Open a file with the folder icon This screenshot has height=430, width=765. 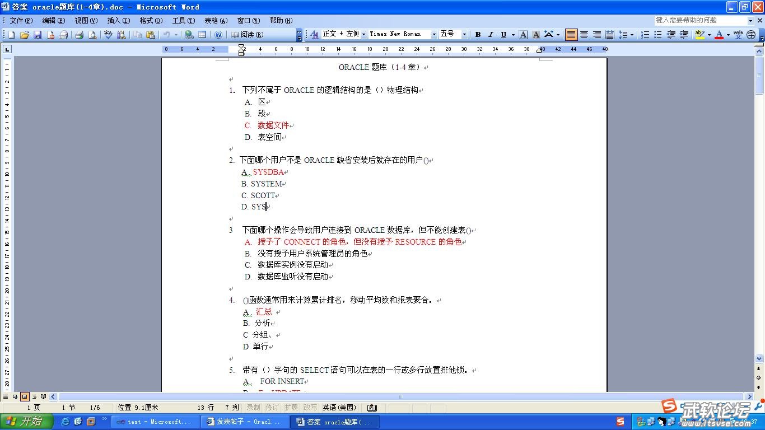point(25,35)
